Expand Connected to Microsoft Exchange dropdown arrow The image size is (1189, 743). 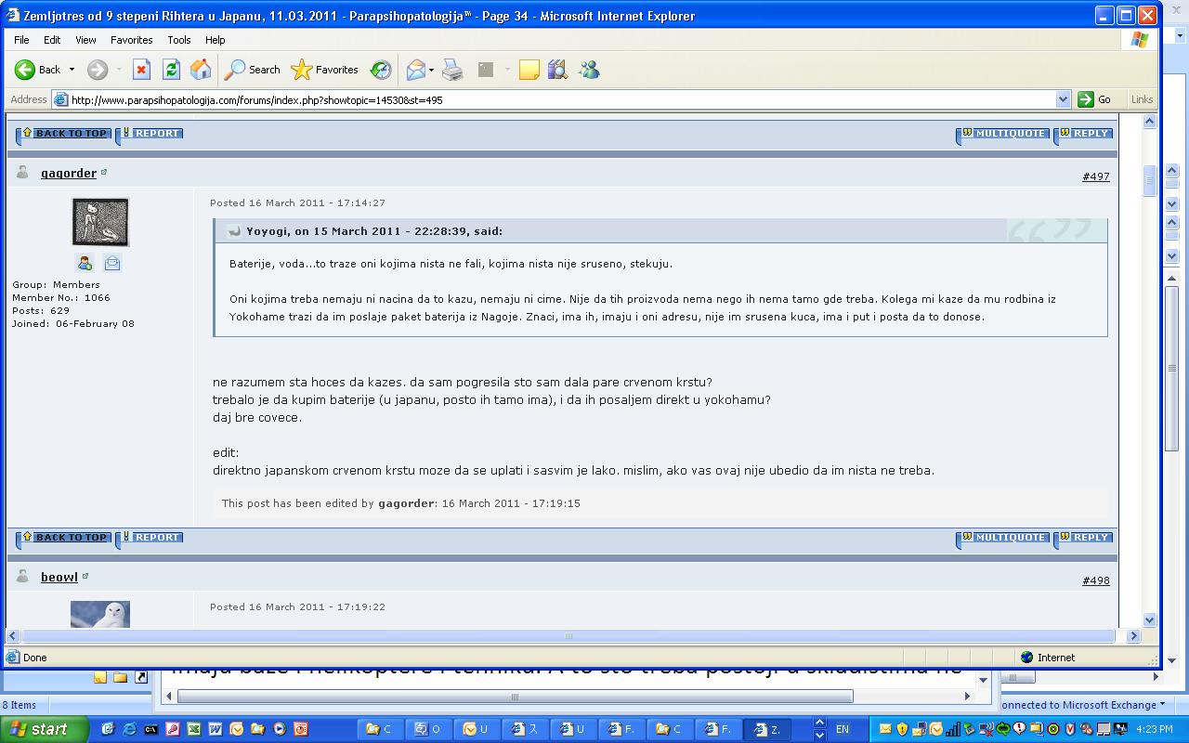tap(1164, 705)
